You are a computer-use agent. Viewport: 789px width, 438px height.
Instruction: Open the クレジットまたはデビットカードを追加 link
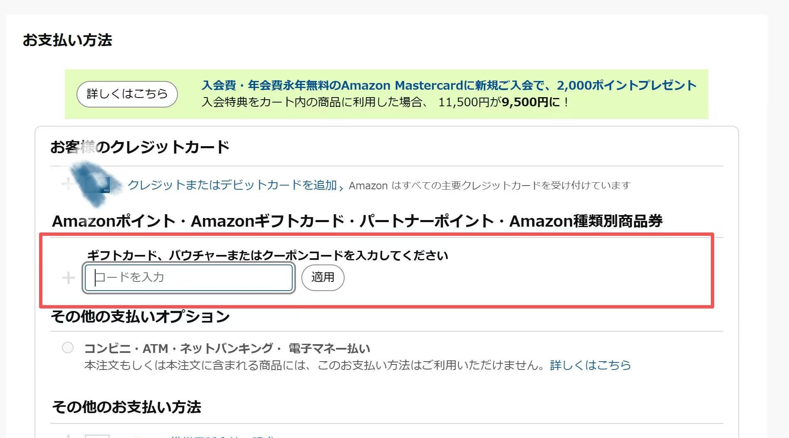[x=232, y=185]
